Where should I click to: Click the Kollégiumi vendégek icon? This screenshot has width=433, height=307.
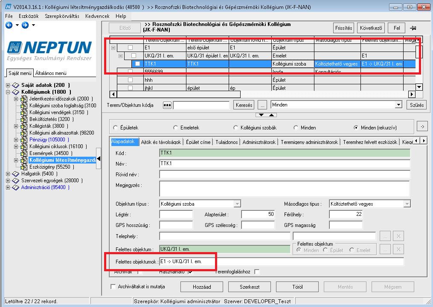(x=24, y=112)
